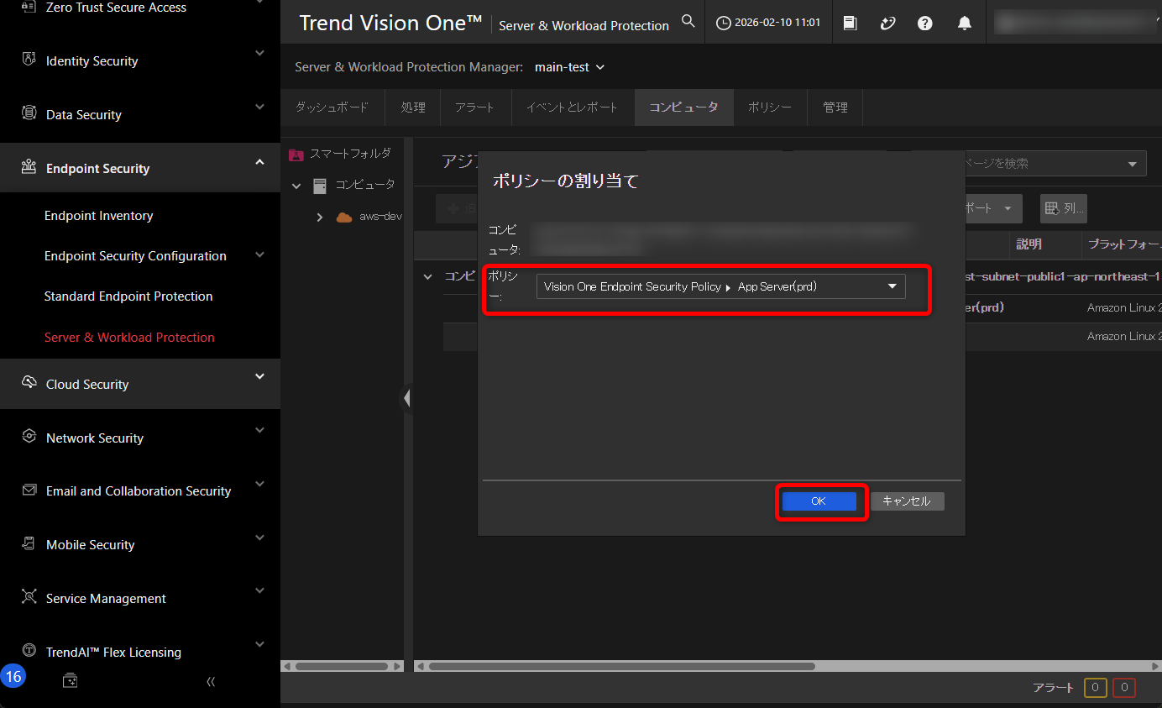Open the main-test manager dropdown

click(569, 67)
